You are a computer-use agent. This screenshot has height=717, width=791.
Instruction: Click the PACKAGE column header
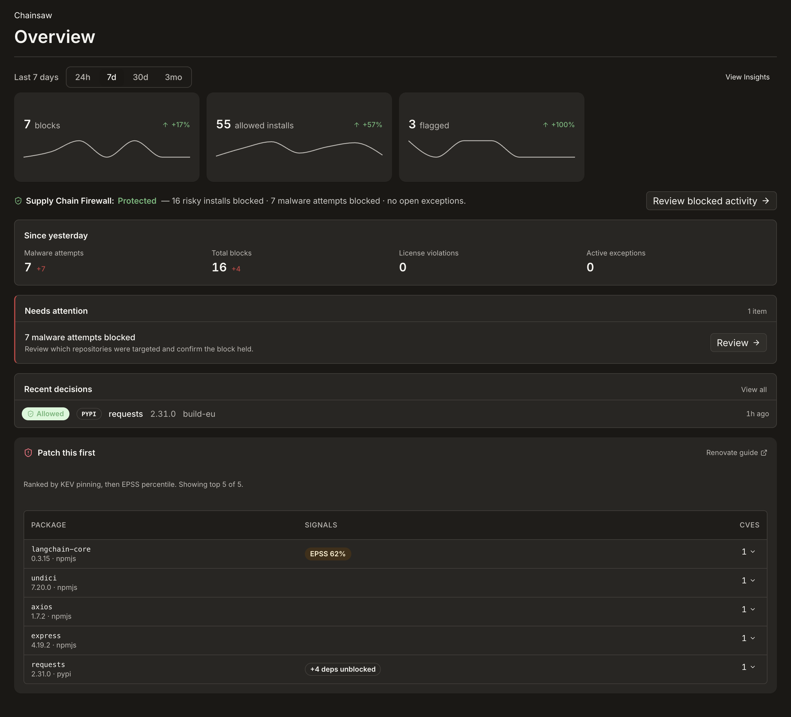(x=49, y=525)
